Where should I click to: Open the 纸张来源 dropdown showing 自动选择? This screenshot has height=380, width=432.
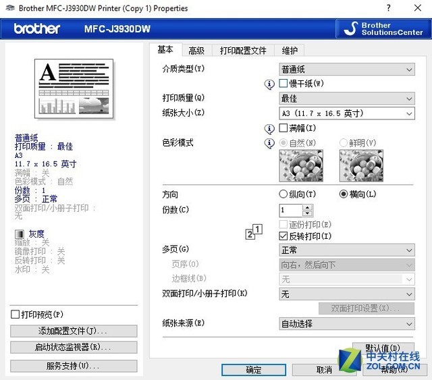click(347, 323)
